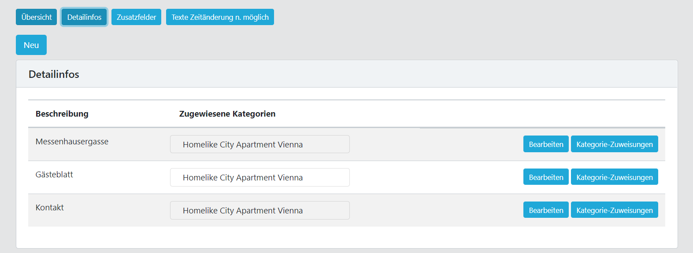
Task: Click the Neu button
Action: pos(31,45)
